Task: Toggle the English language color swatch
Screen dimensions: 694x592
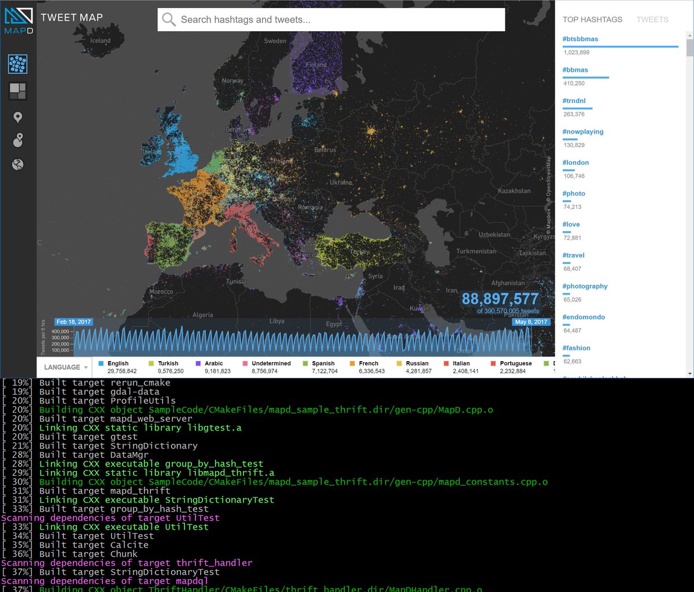Action: (101, 363)
